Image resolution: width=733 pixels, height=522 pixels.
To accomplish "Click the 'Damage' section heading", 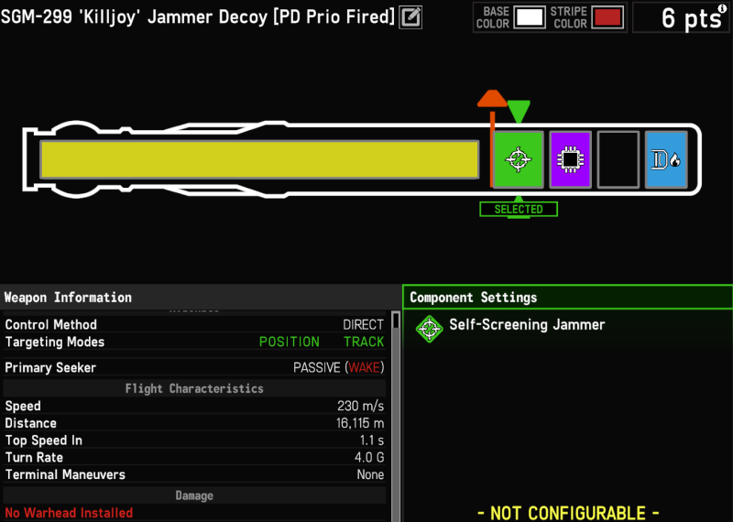I will (194, 495).
